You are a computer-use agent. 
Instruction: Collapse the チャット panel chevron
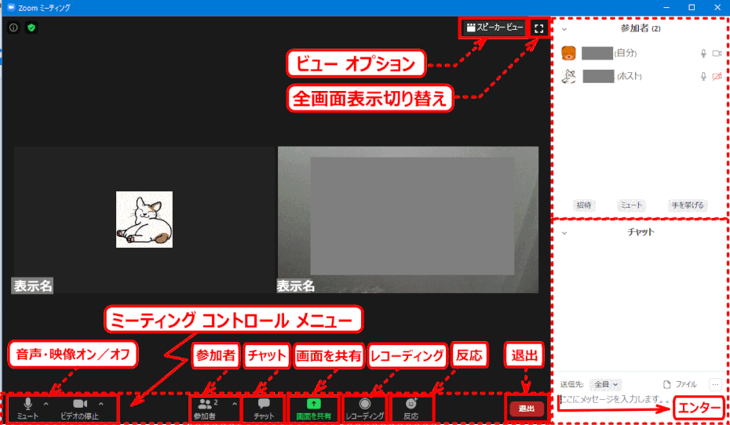(x=564, y=232)
